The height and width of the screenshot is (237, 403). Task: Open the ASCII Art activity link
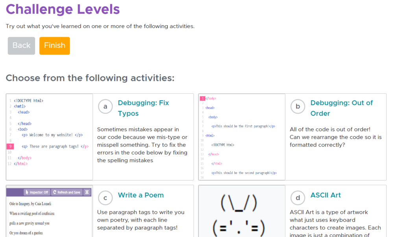(x=325, y=195)
